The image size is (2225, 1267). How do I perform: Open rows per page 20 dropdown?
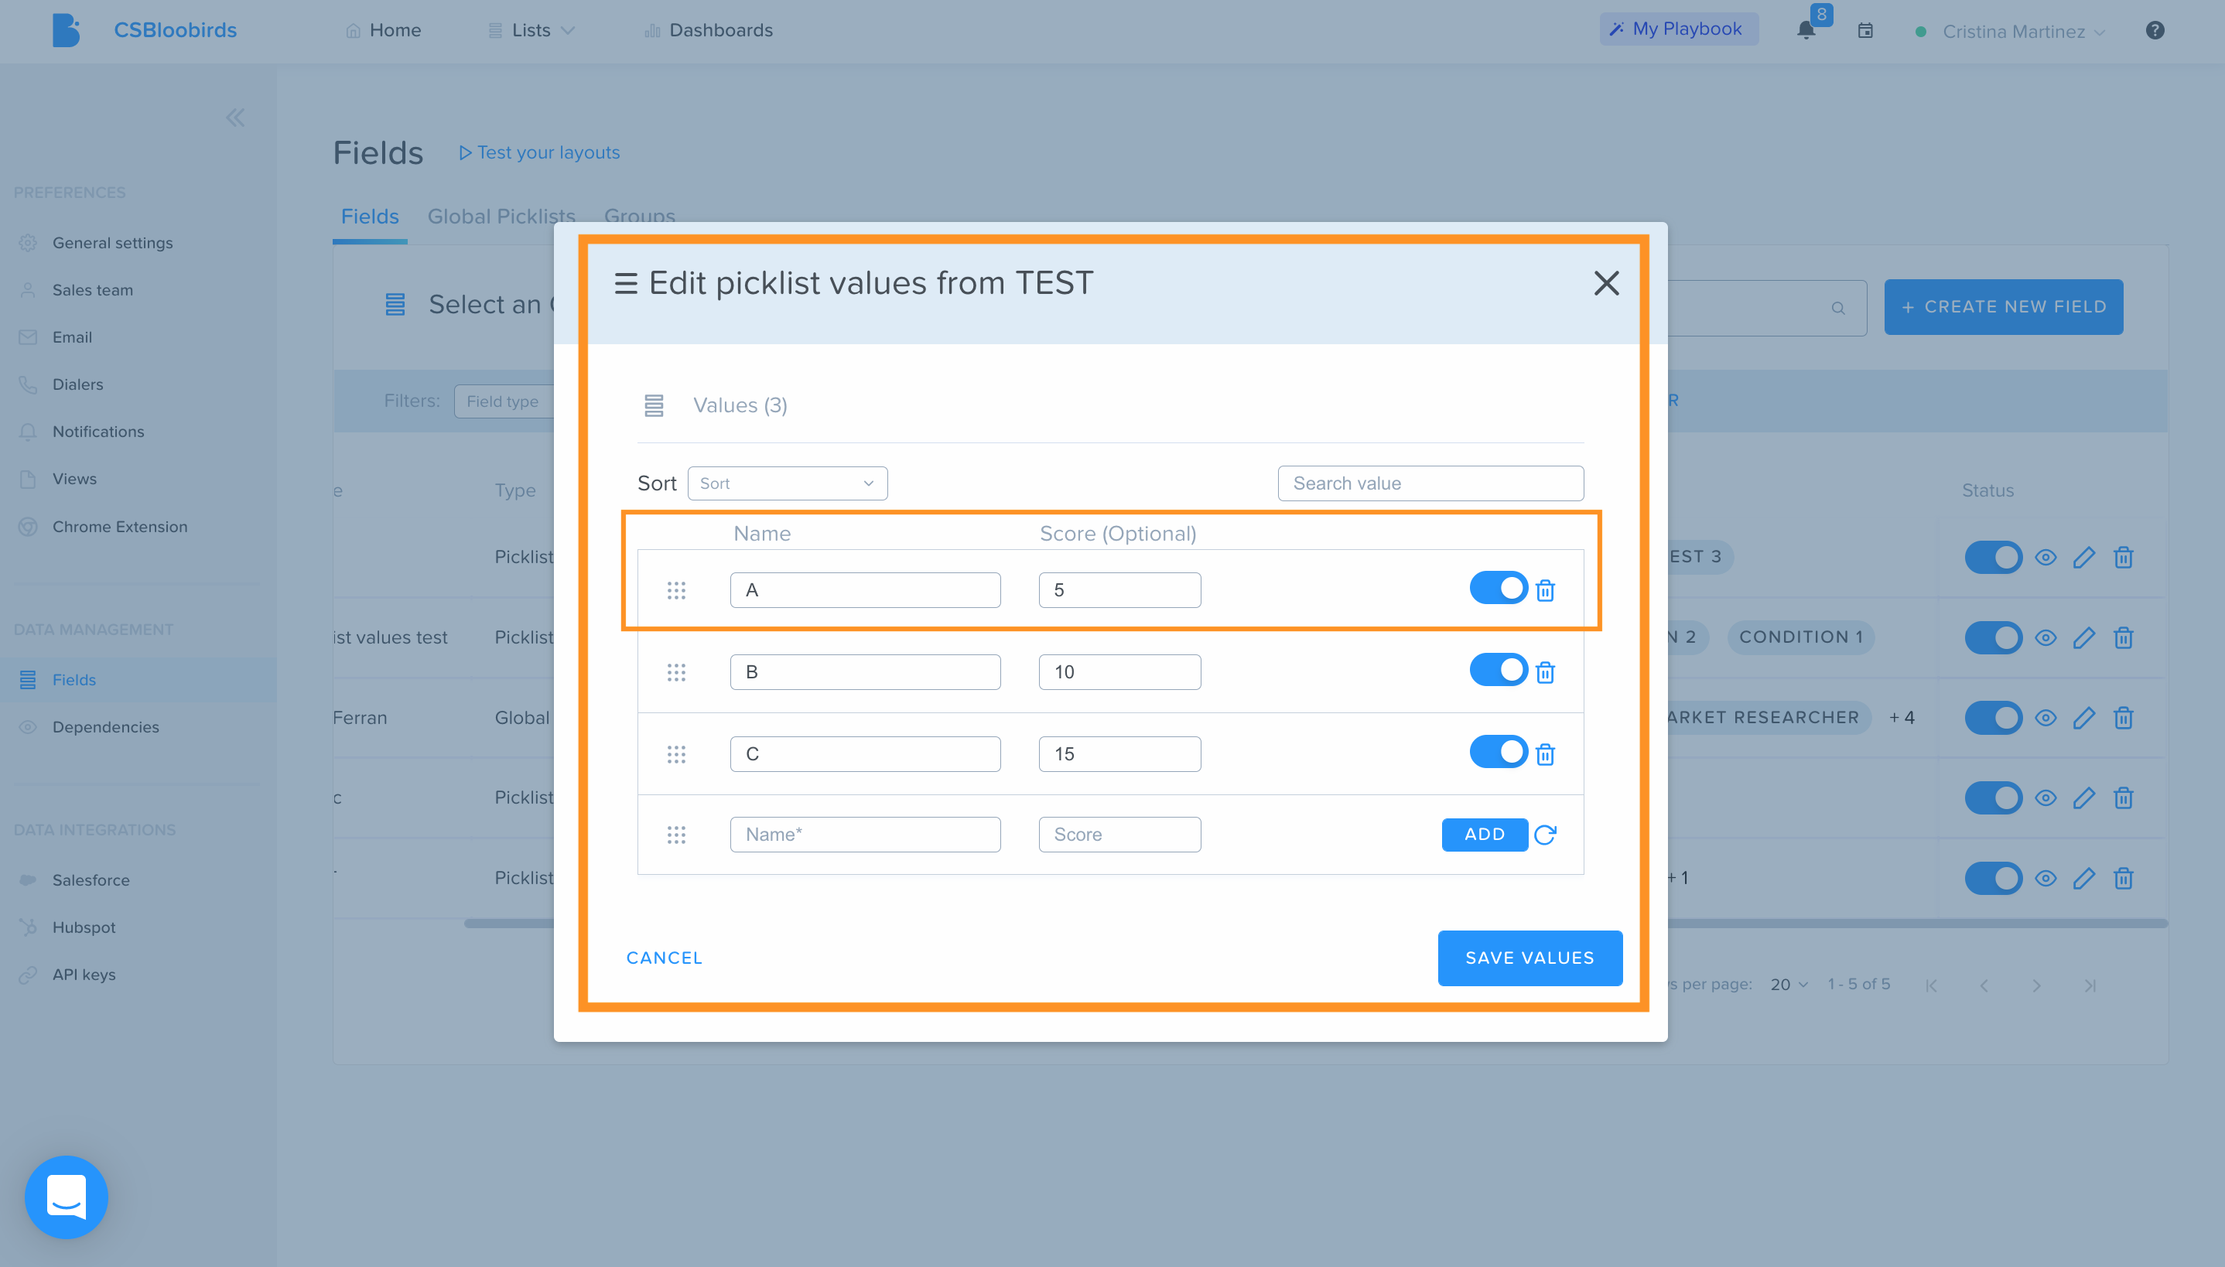tap(1789, 985)
